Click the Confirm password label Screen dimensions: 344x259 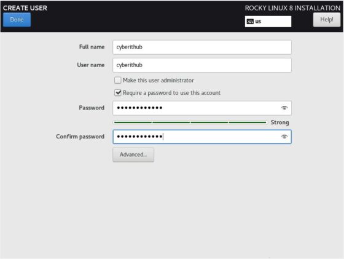pos(80,137)
